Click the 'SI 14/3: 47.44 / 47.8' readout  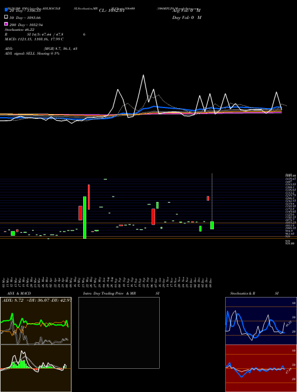tap(45, 34)
